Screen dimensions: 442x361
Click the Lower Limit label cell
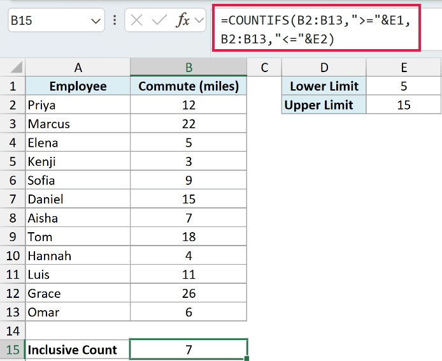pyautogui.click(x=324, y=86)
